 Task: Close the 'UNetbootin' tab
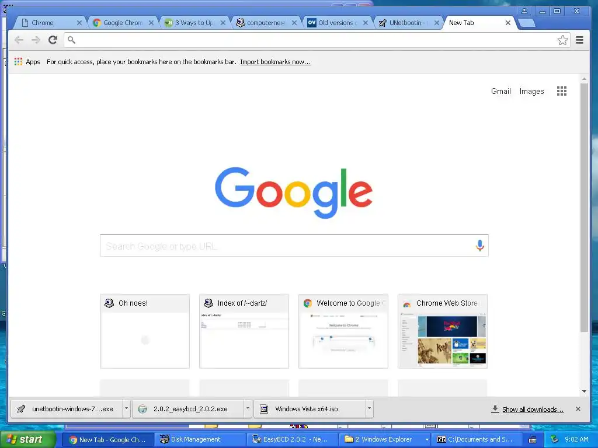coord(437,23)
